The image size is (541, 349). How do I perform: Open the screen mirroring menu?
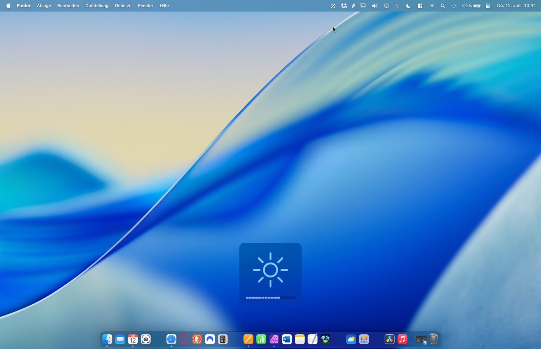pos(387,6)
